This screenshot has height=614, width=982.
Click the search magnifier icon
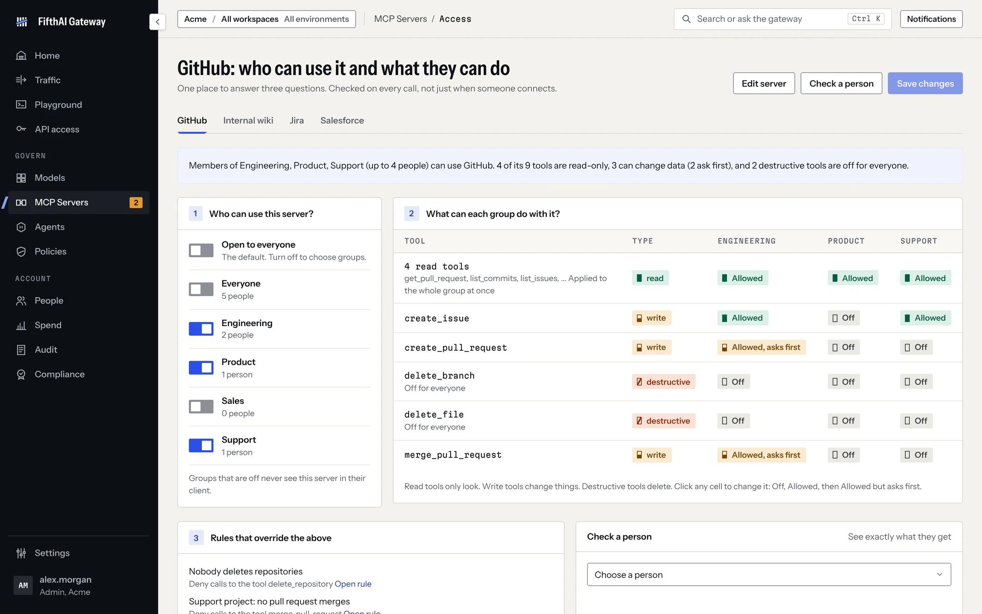[686, 19]
